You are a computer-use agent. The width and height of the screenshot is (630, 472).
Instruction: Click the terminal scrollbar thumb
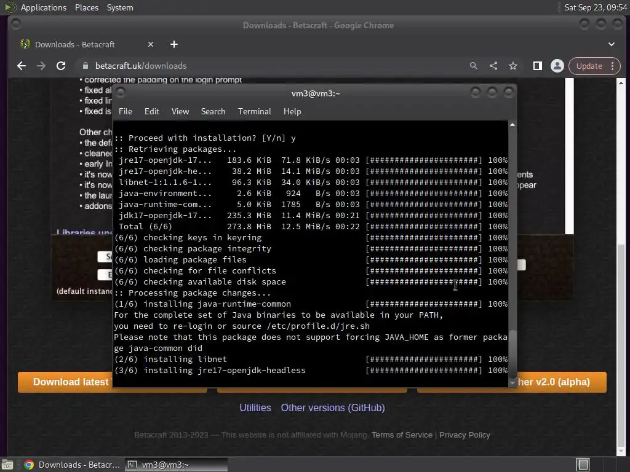click(512, 353)
